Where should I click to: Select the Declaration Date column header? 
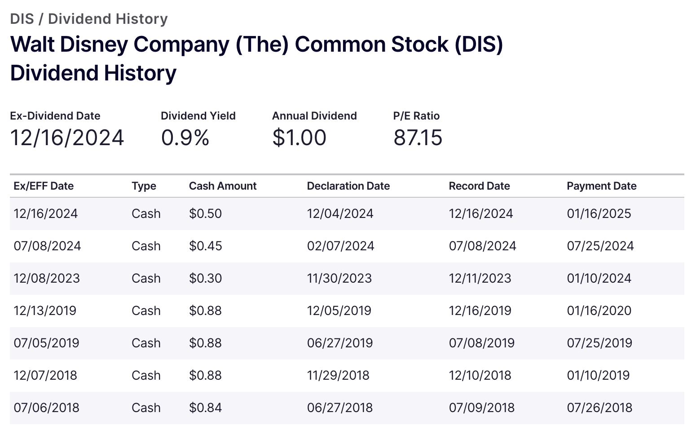point(348,186)
